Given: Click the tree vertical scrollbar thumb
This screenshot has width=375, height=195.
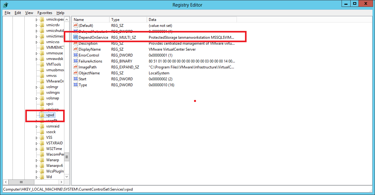Looking at the screenshot, I should pyautogui.click(x=67, y=157).
